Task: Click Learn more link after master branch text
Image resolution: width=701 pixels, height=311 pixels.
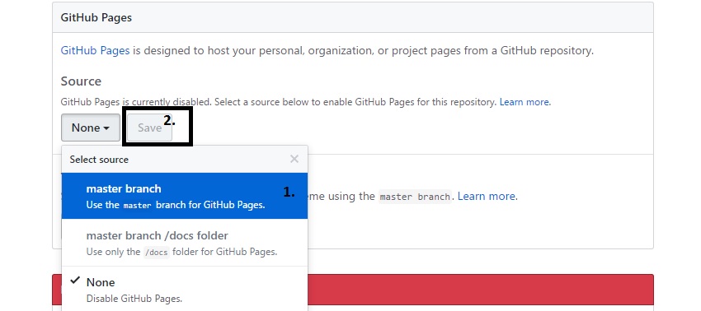Action: tap(487, 196)
